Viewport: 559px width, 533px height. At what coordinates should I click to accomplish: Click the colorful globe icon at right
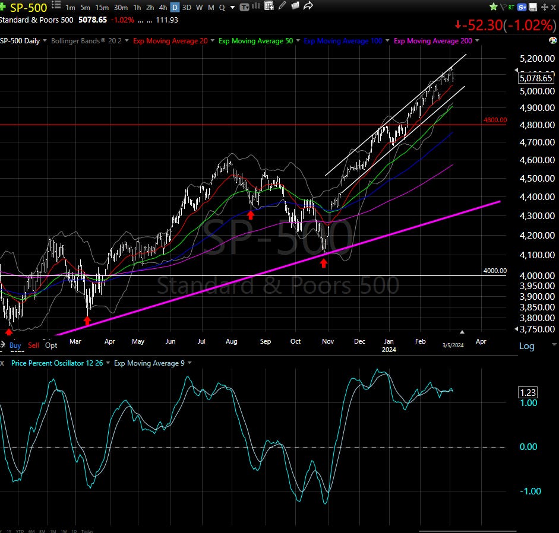click(553, 40)
